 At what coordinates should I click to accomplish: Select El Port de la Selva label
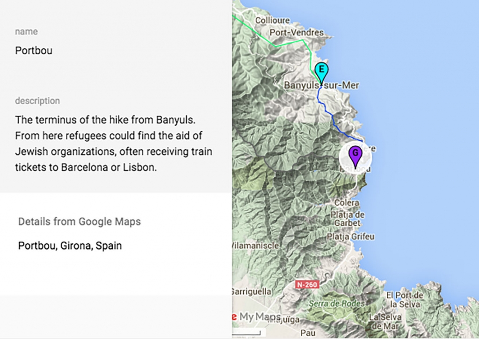[404, 300]
